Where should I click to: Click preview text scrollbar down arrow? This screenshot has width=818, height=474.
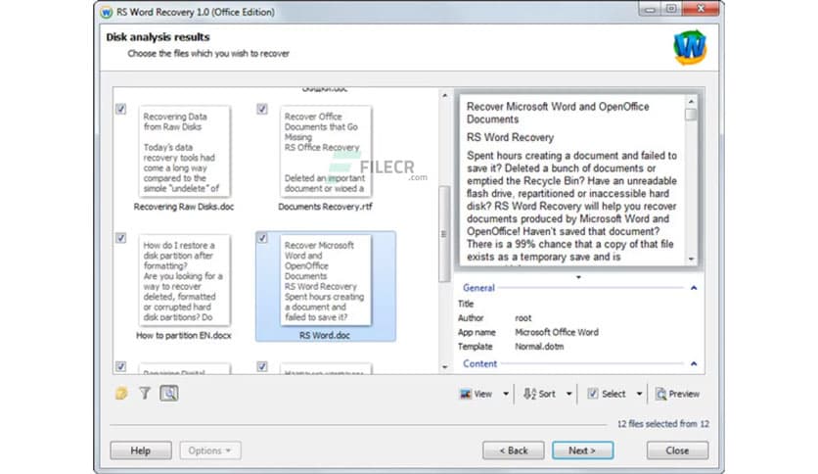[691, 259]
